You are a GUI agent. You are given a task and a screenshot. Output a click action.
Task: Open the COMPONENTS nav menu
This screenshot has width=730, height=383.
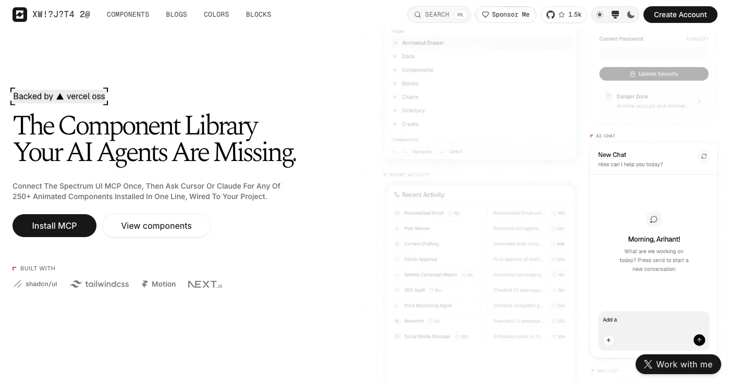click(x=128, y=15)
